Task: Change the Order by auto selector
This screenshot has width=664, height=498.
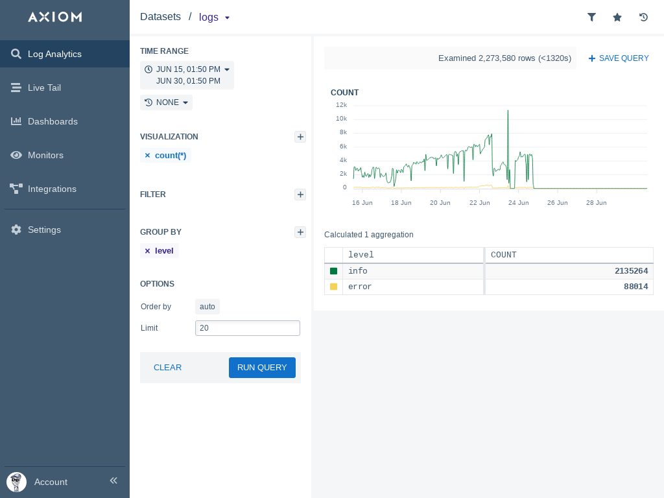Action: (207, 307)
